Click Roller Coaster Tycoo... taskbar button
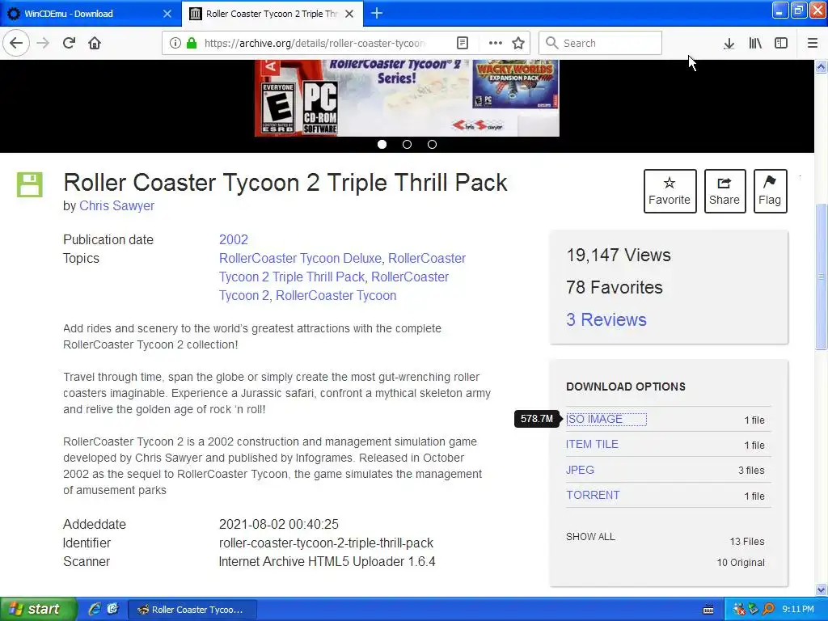Screen dimensions: 828x621 tap(192, 610)
